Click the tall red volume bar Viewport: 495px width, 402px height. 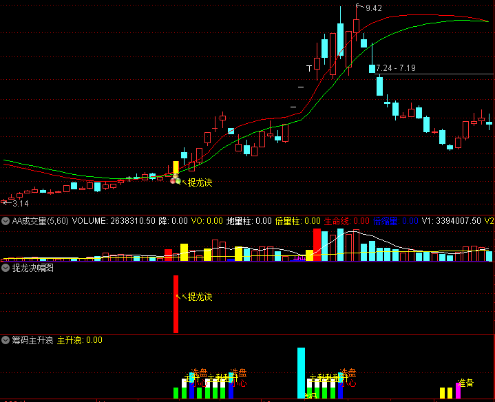click(x=317, y=245)
